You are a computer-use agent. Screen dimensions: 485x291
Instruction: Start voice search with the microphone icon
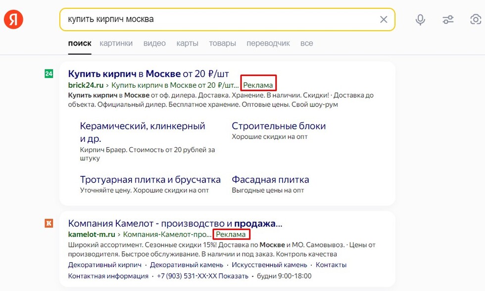click(x=420, y=19)
